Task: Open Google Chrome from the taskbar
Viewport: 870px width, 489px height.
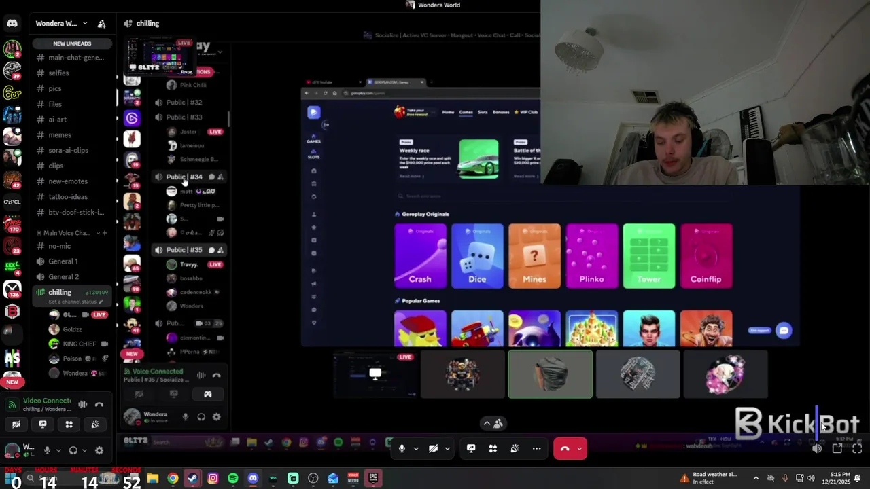Action: tap(173, 478)
